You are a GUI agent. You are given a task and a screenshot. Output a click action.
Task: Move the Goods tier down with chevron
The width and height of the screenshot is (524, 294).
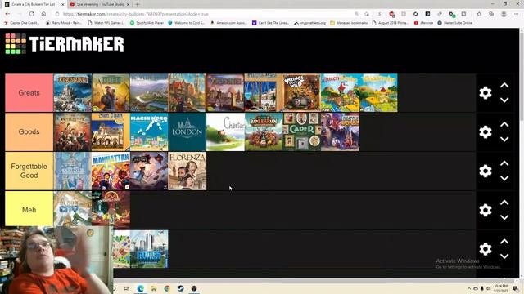tap(504, 139)
